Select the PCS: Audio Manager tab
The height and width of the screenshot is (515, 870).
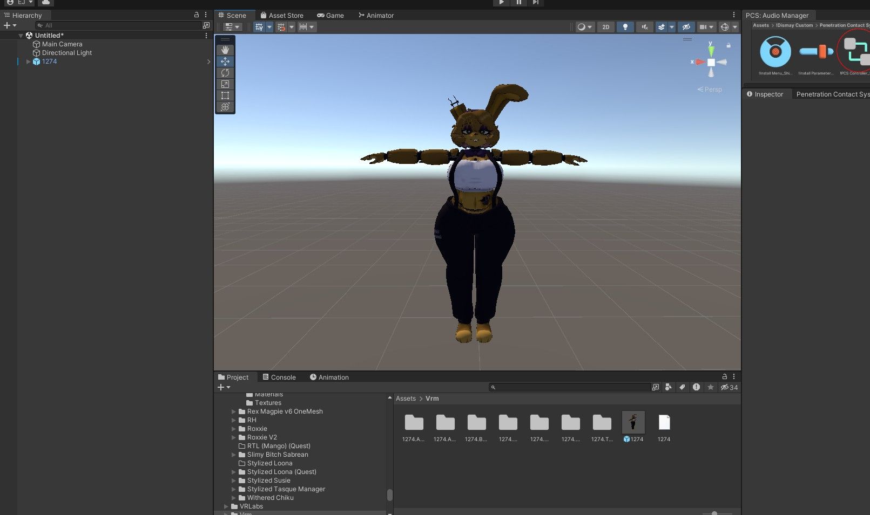pos(777,16)
